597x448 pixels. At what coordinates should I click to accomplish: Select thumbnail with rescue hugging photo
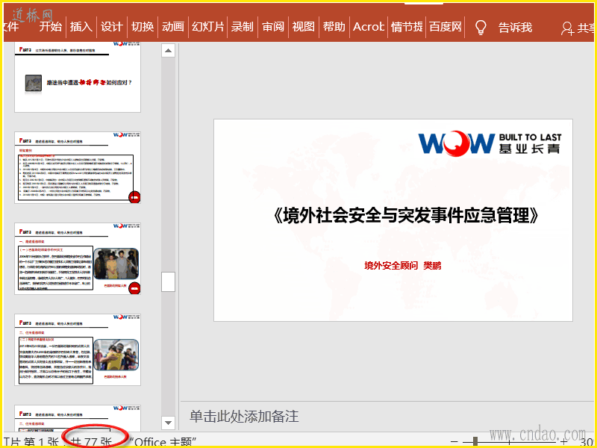point(78,349)
